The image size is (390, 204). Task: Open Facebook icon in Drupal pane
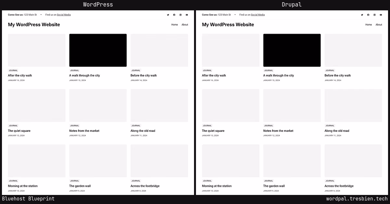(x=368, y=15)
